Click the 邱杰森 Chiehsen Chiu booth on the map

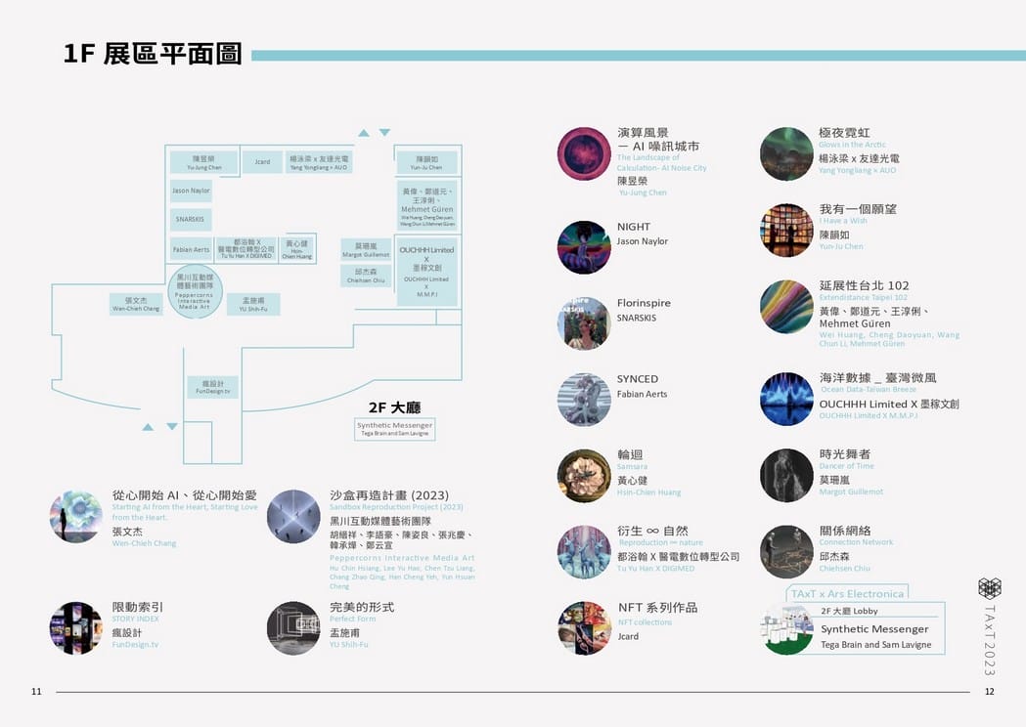[366, 276]
